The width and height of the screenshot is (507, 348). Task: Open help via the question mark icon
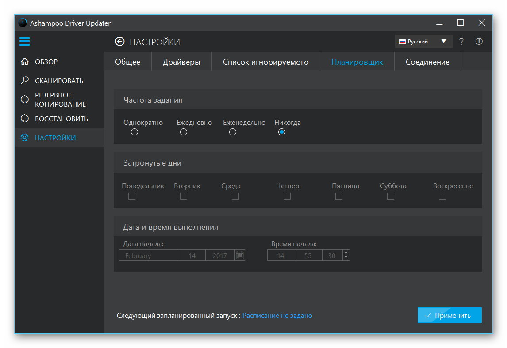click(x=461, y=42)
